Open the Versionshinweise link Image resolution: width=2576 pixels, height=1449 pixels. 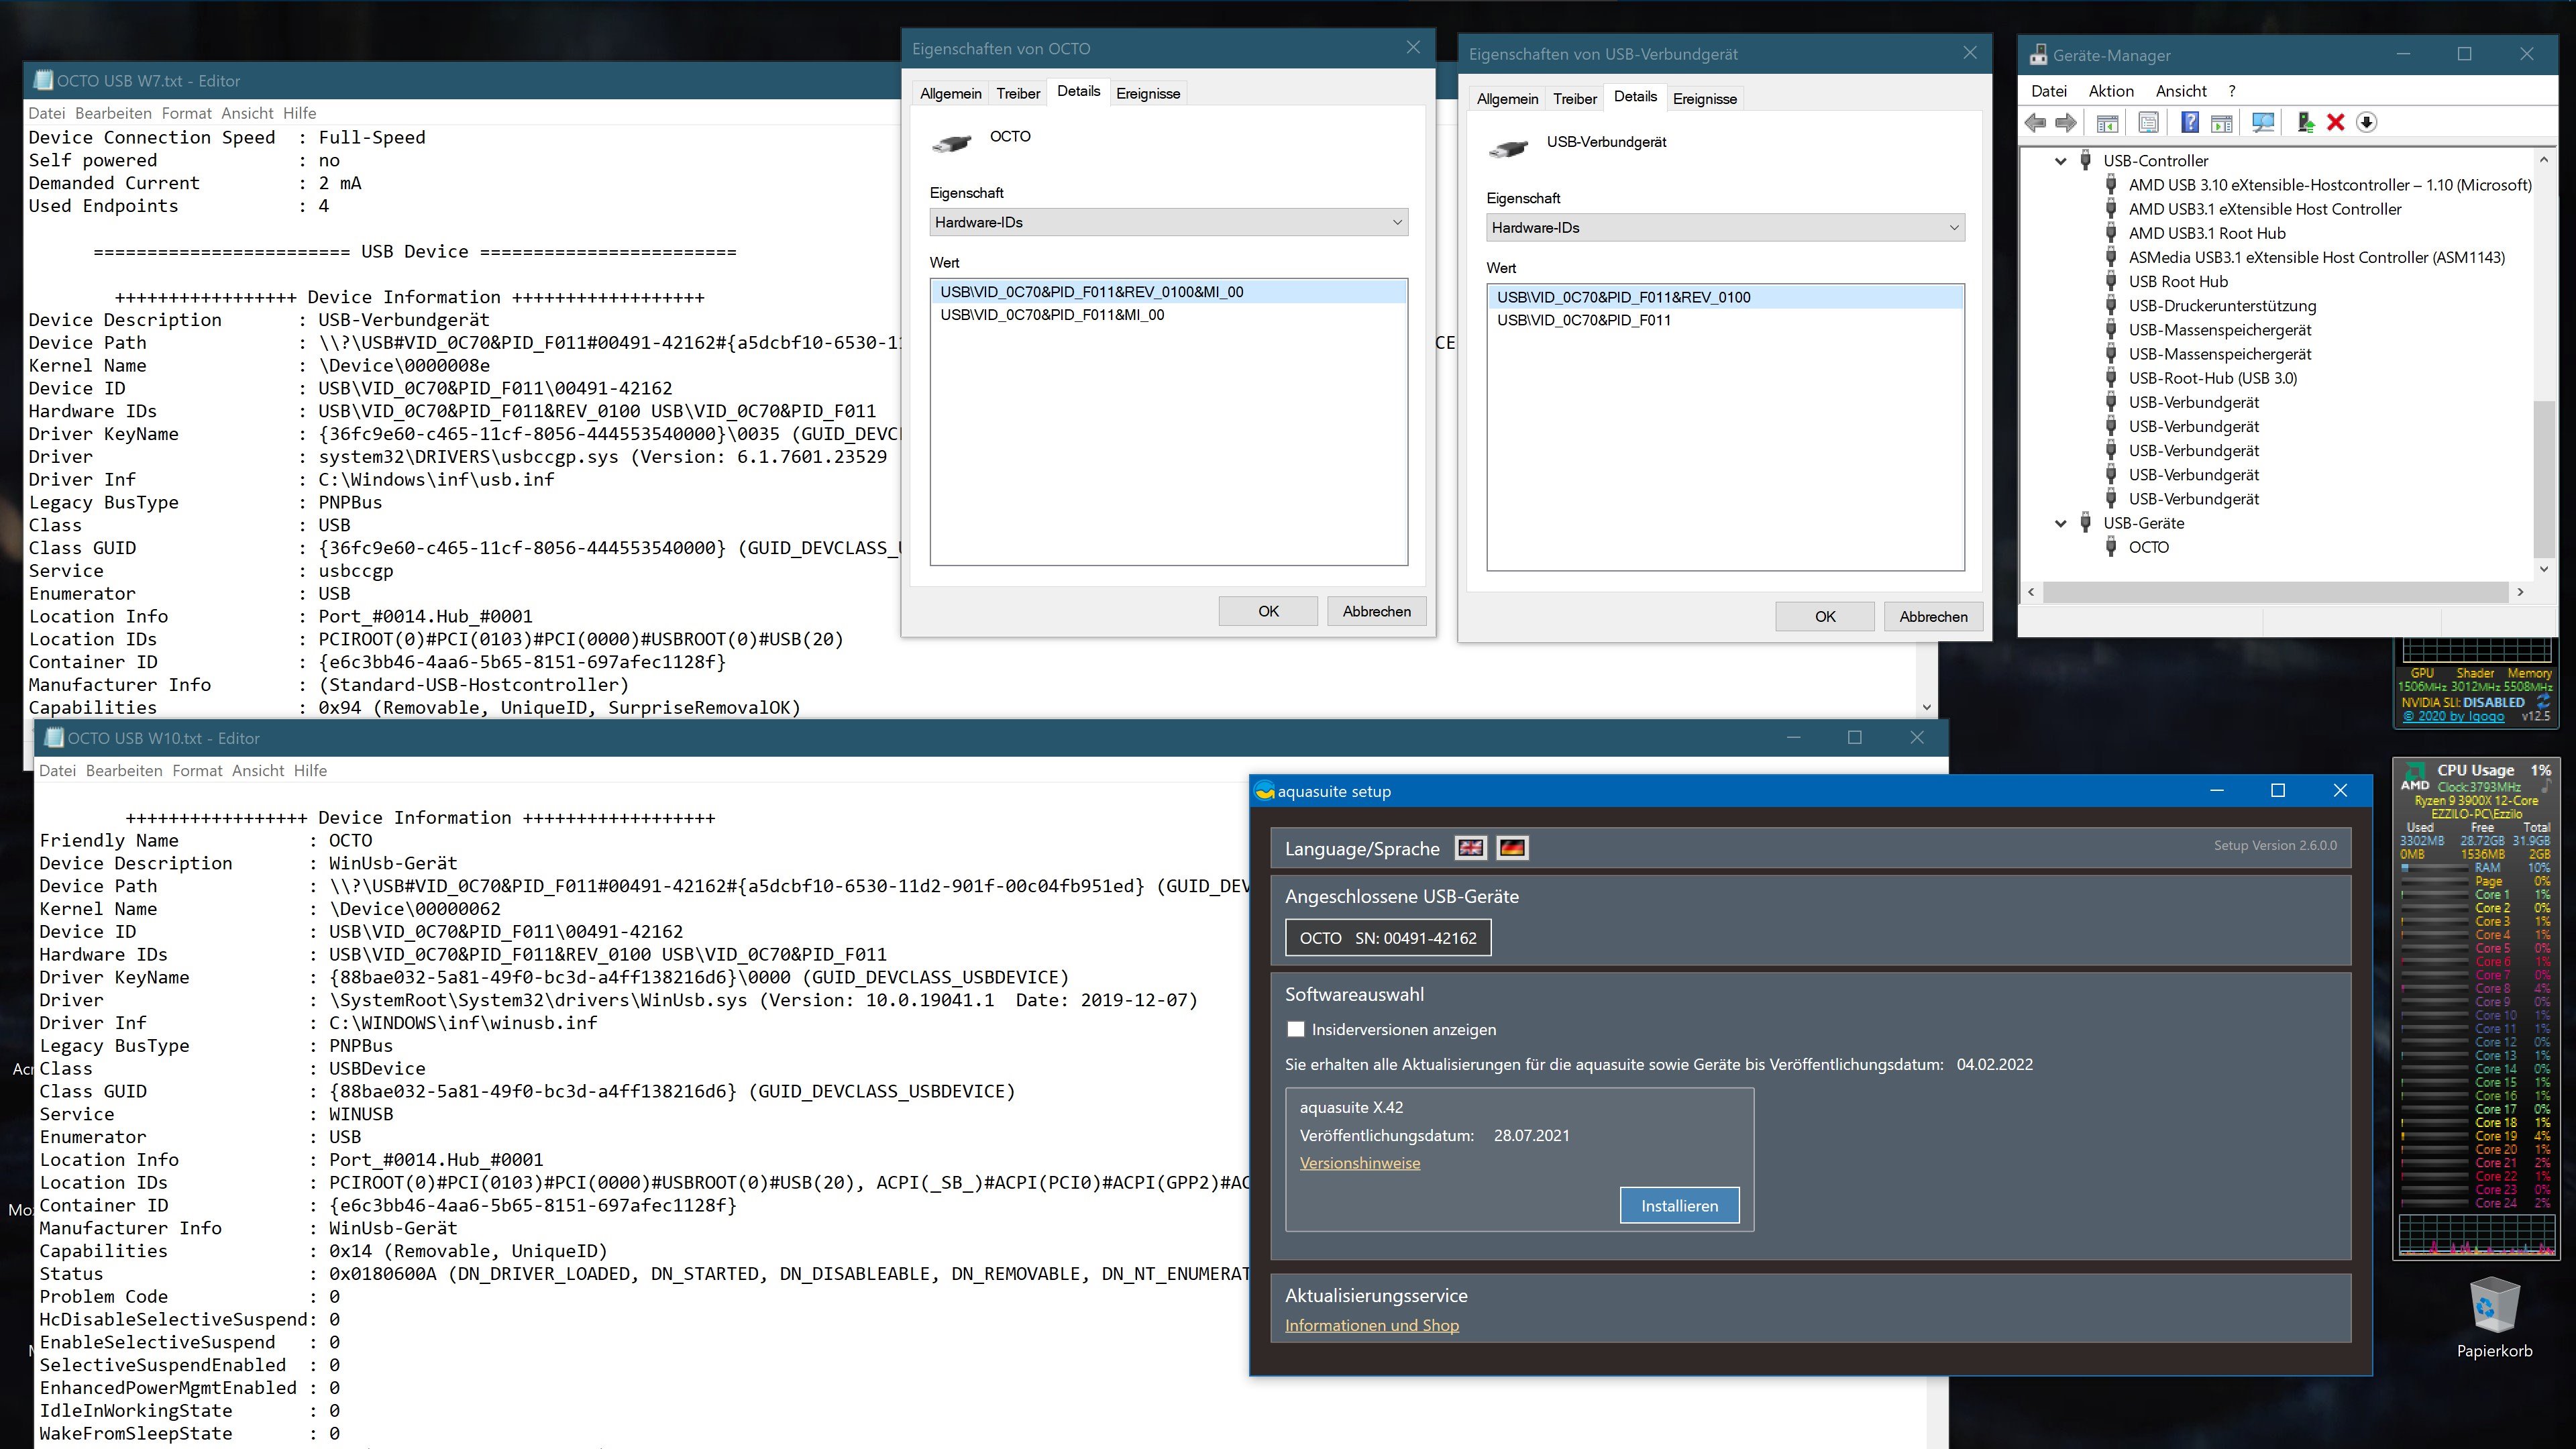pos(1359,1163)
